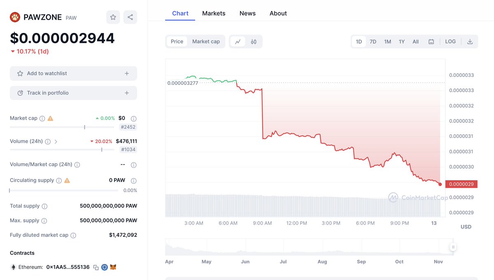
Task: Click info icon right of 0 PAW value
Action: (x=133, y=181)
